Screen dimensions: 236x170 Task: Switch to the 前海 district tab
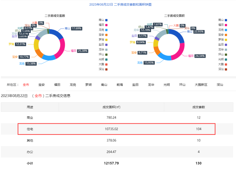pyautogui.click(x=120, y=85)
